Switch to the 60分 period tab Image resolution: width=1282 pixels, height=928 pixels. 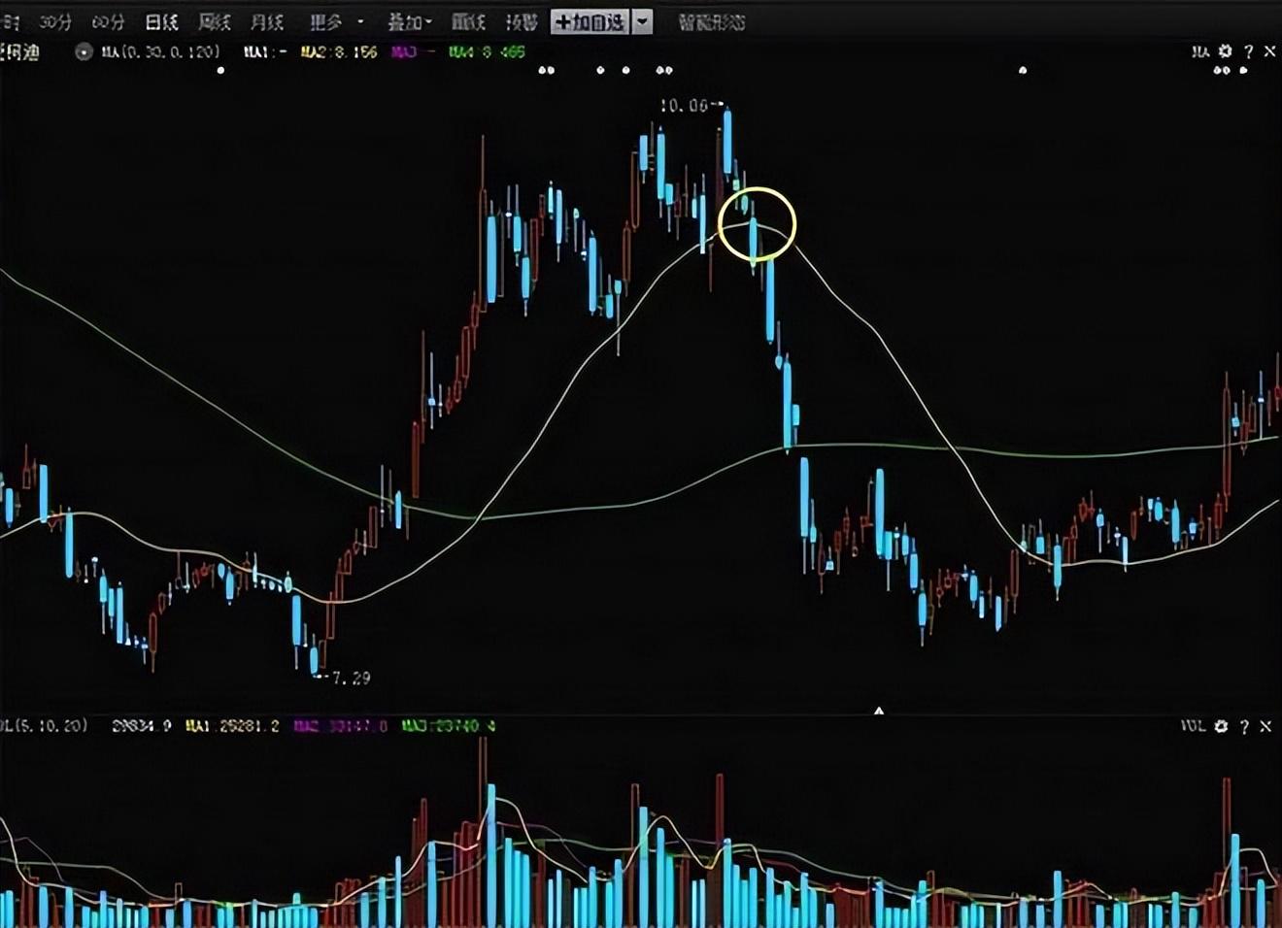108,21
